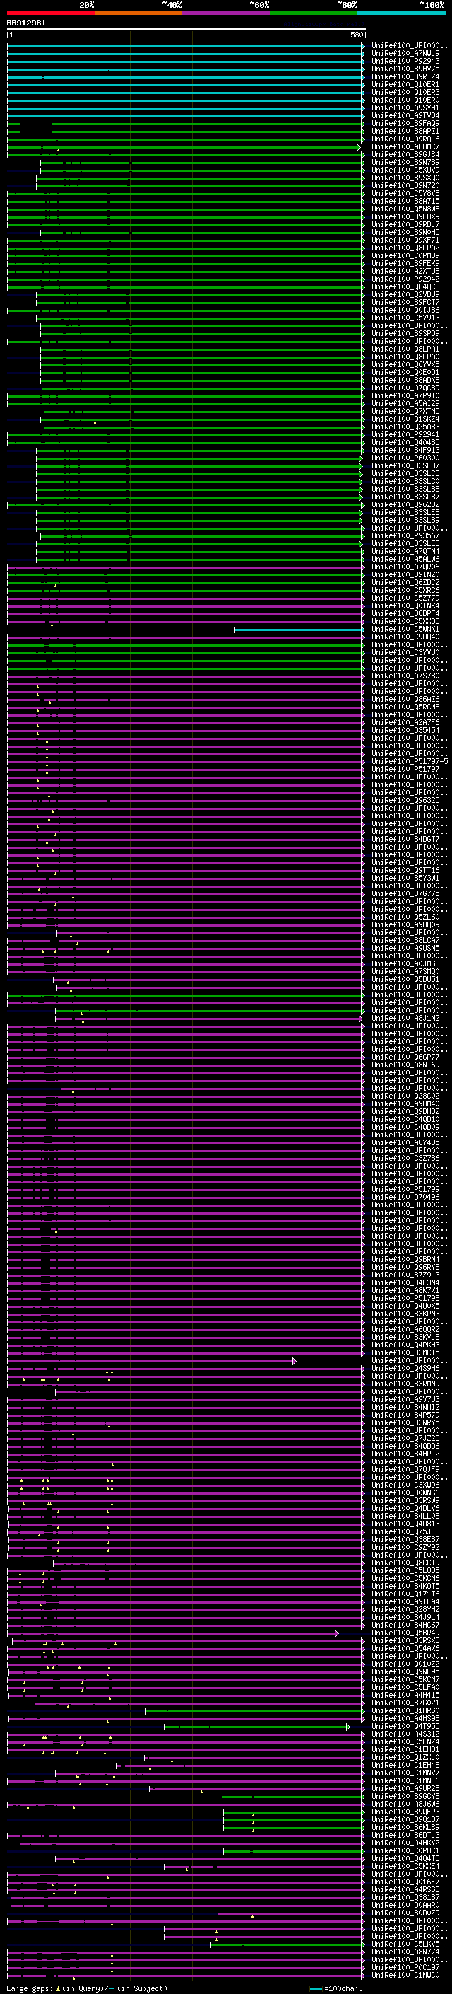
Task: Select the UniRef100_A9SYH1 label
Action: (x=405, y=108)
